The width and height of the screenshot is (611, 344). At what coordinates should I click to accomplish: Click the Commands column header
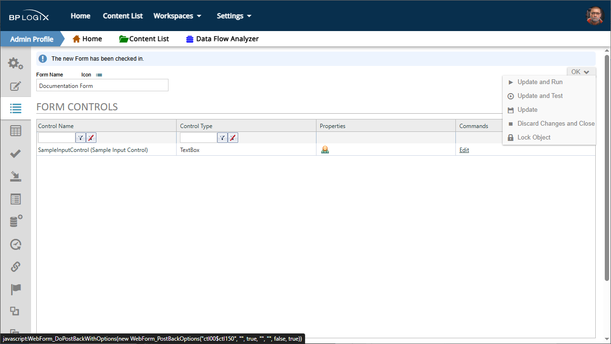coord(474,126)
